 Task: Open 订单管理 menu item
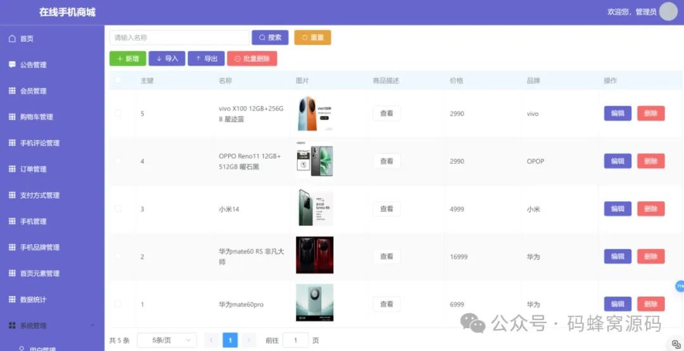pyautogui.click(x=33, y=169)
